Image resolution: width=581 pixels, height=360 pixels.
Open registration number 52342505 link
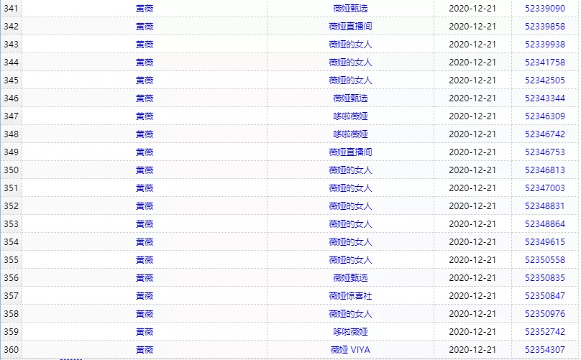coord(545,80)
